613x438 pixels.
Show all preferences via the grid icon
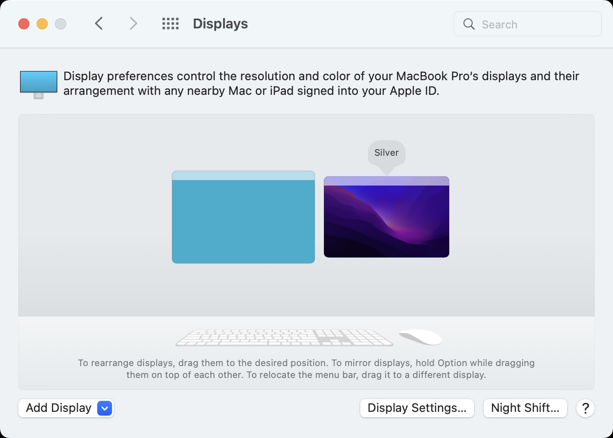[x=170, y=24]
